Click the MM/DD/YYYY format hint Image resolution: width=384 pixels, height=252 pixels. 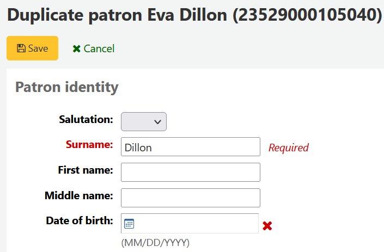click(155, 242)
